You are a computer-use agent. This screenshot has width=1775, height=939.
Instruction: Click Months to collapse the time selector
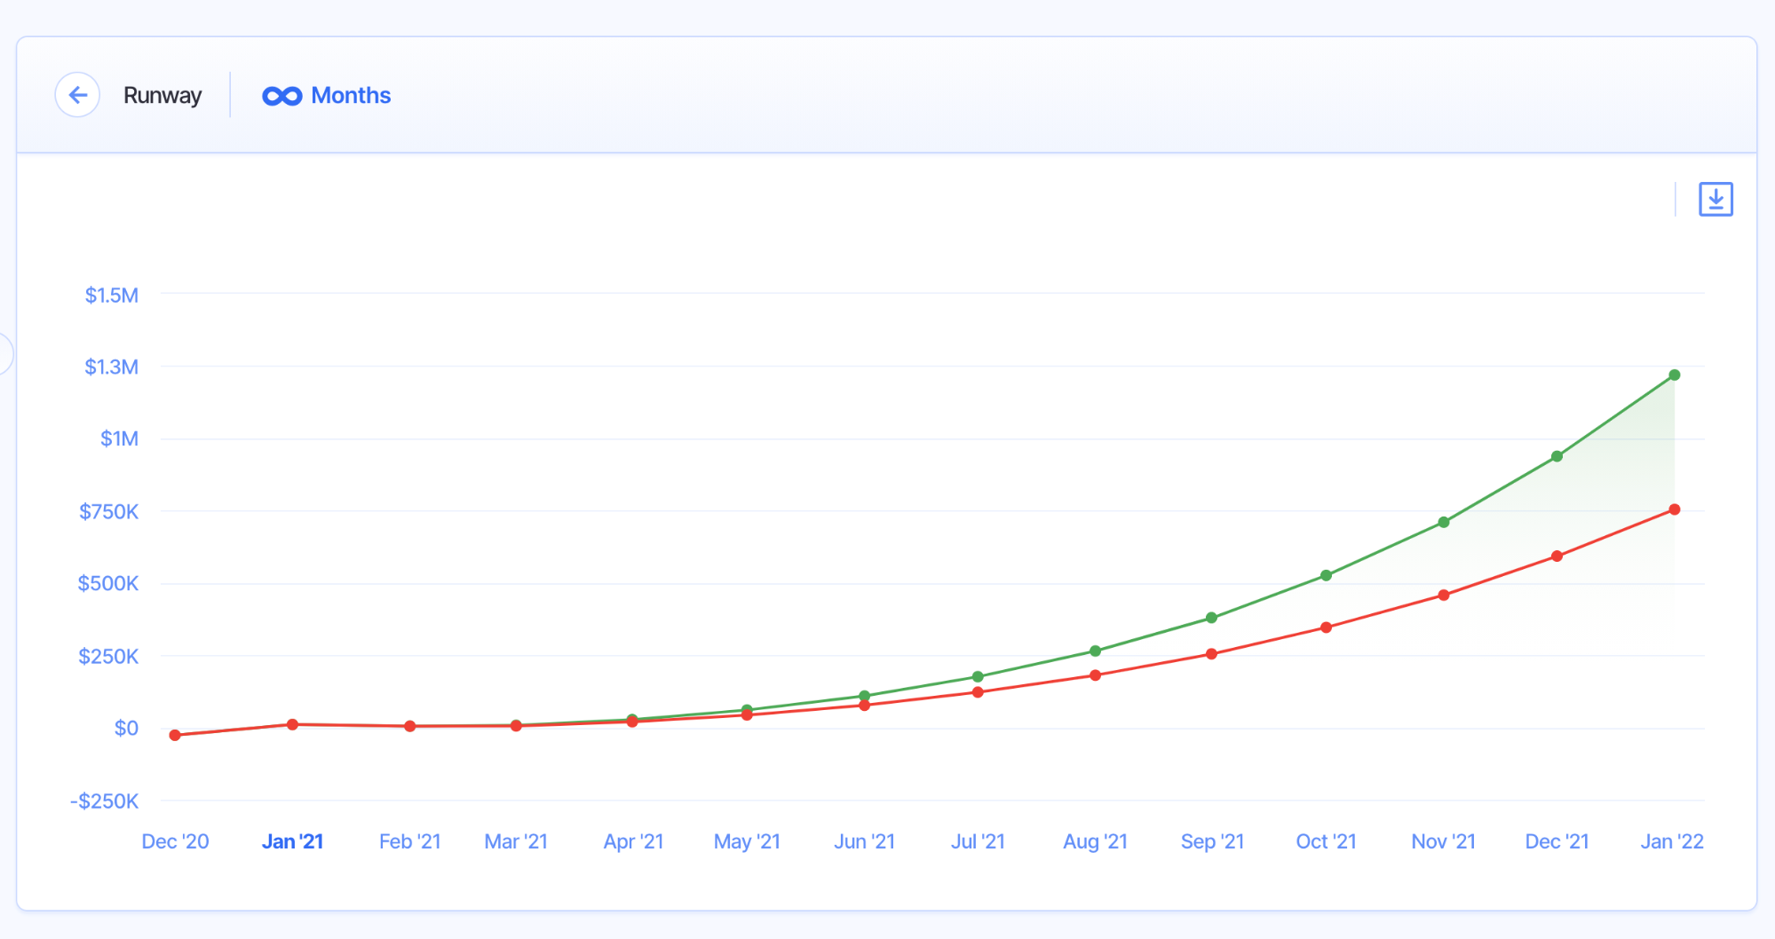click(351, 95)
